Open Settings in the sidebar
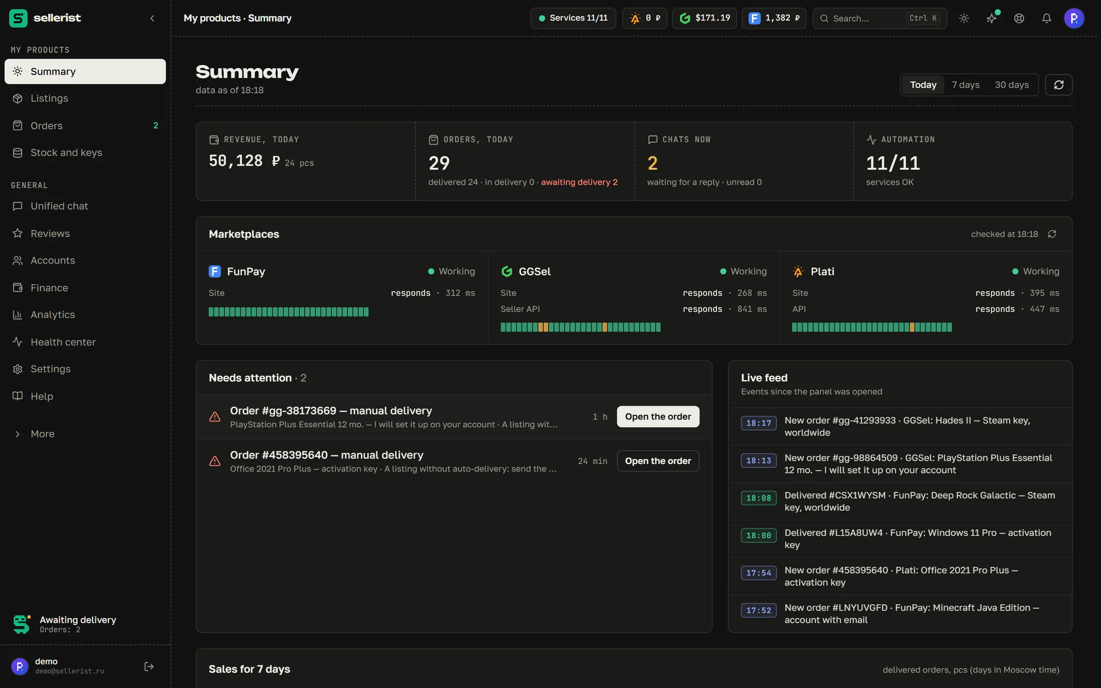1101x688 pixels. click(85, 369)
